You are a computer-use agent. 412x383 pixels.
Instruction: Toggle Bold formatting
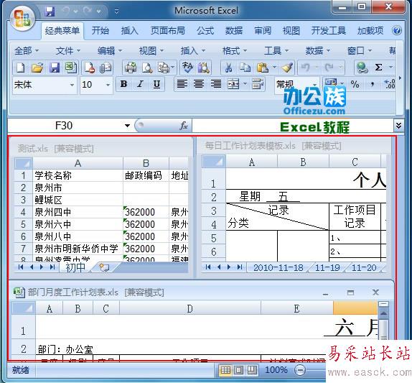(x=123, y=84)
